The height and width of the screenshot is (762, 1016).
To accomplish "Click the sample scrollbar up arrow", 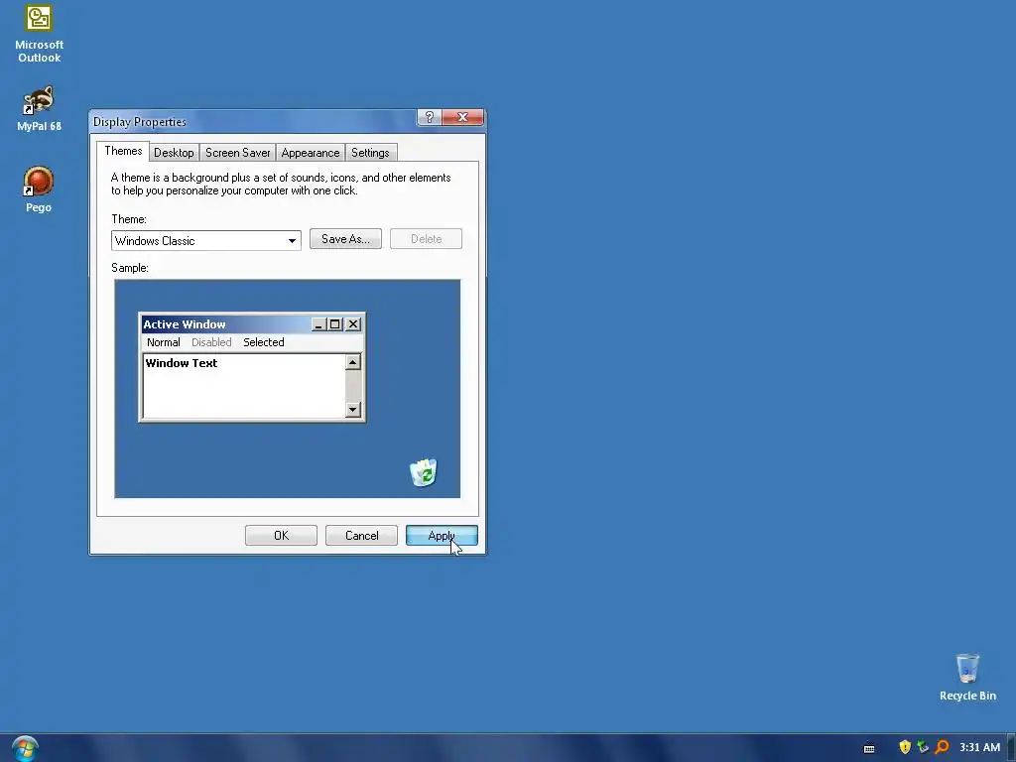I will click(353, 362).
